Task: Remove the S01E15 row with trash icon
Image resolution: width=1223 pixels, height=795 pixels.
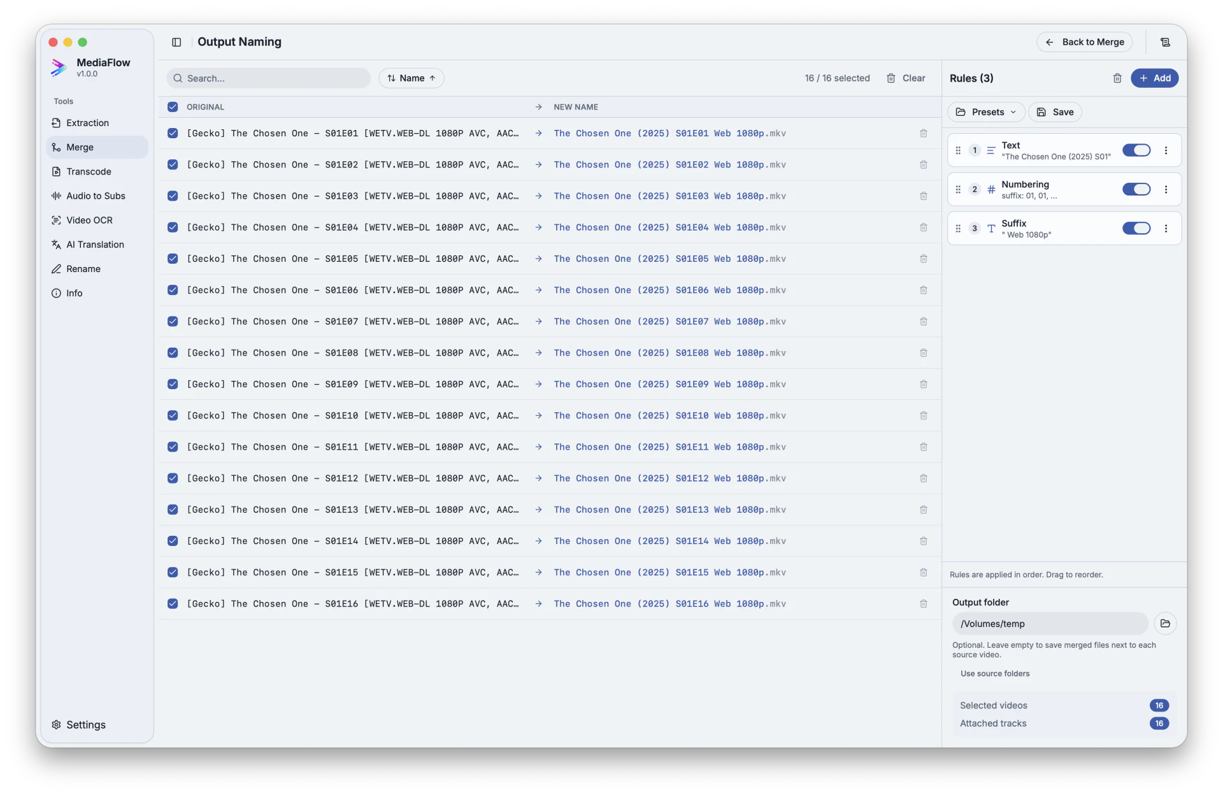Action: [x=923, y=573]
